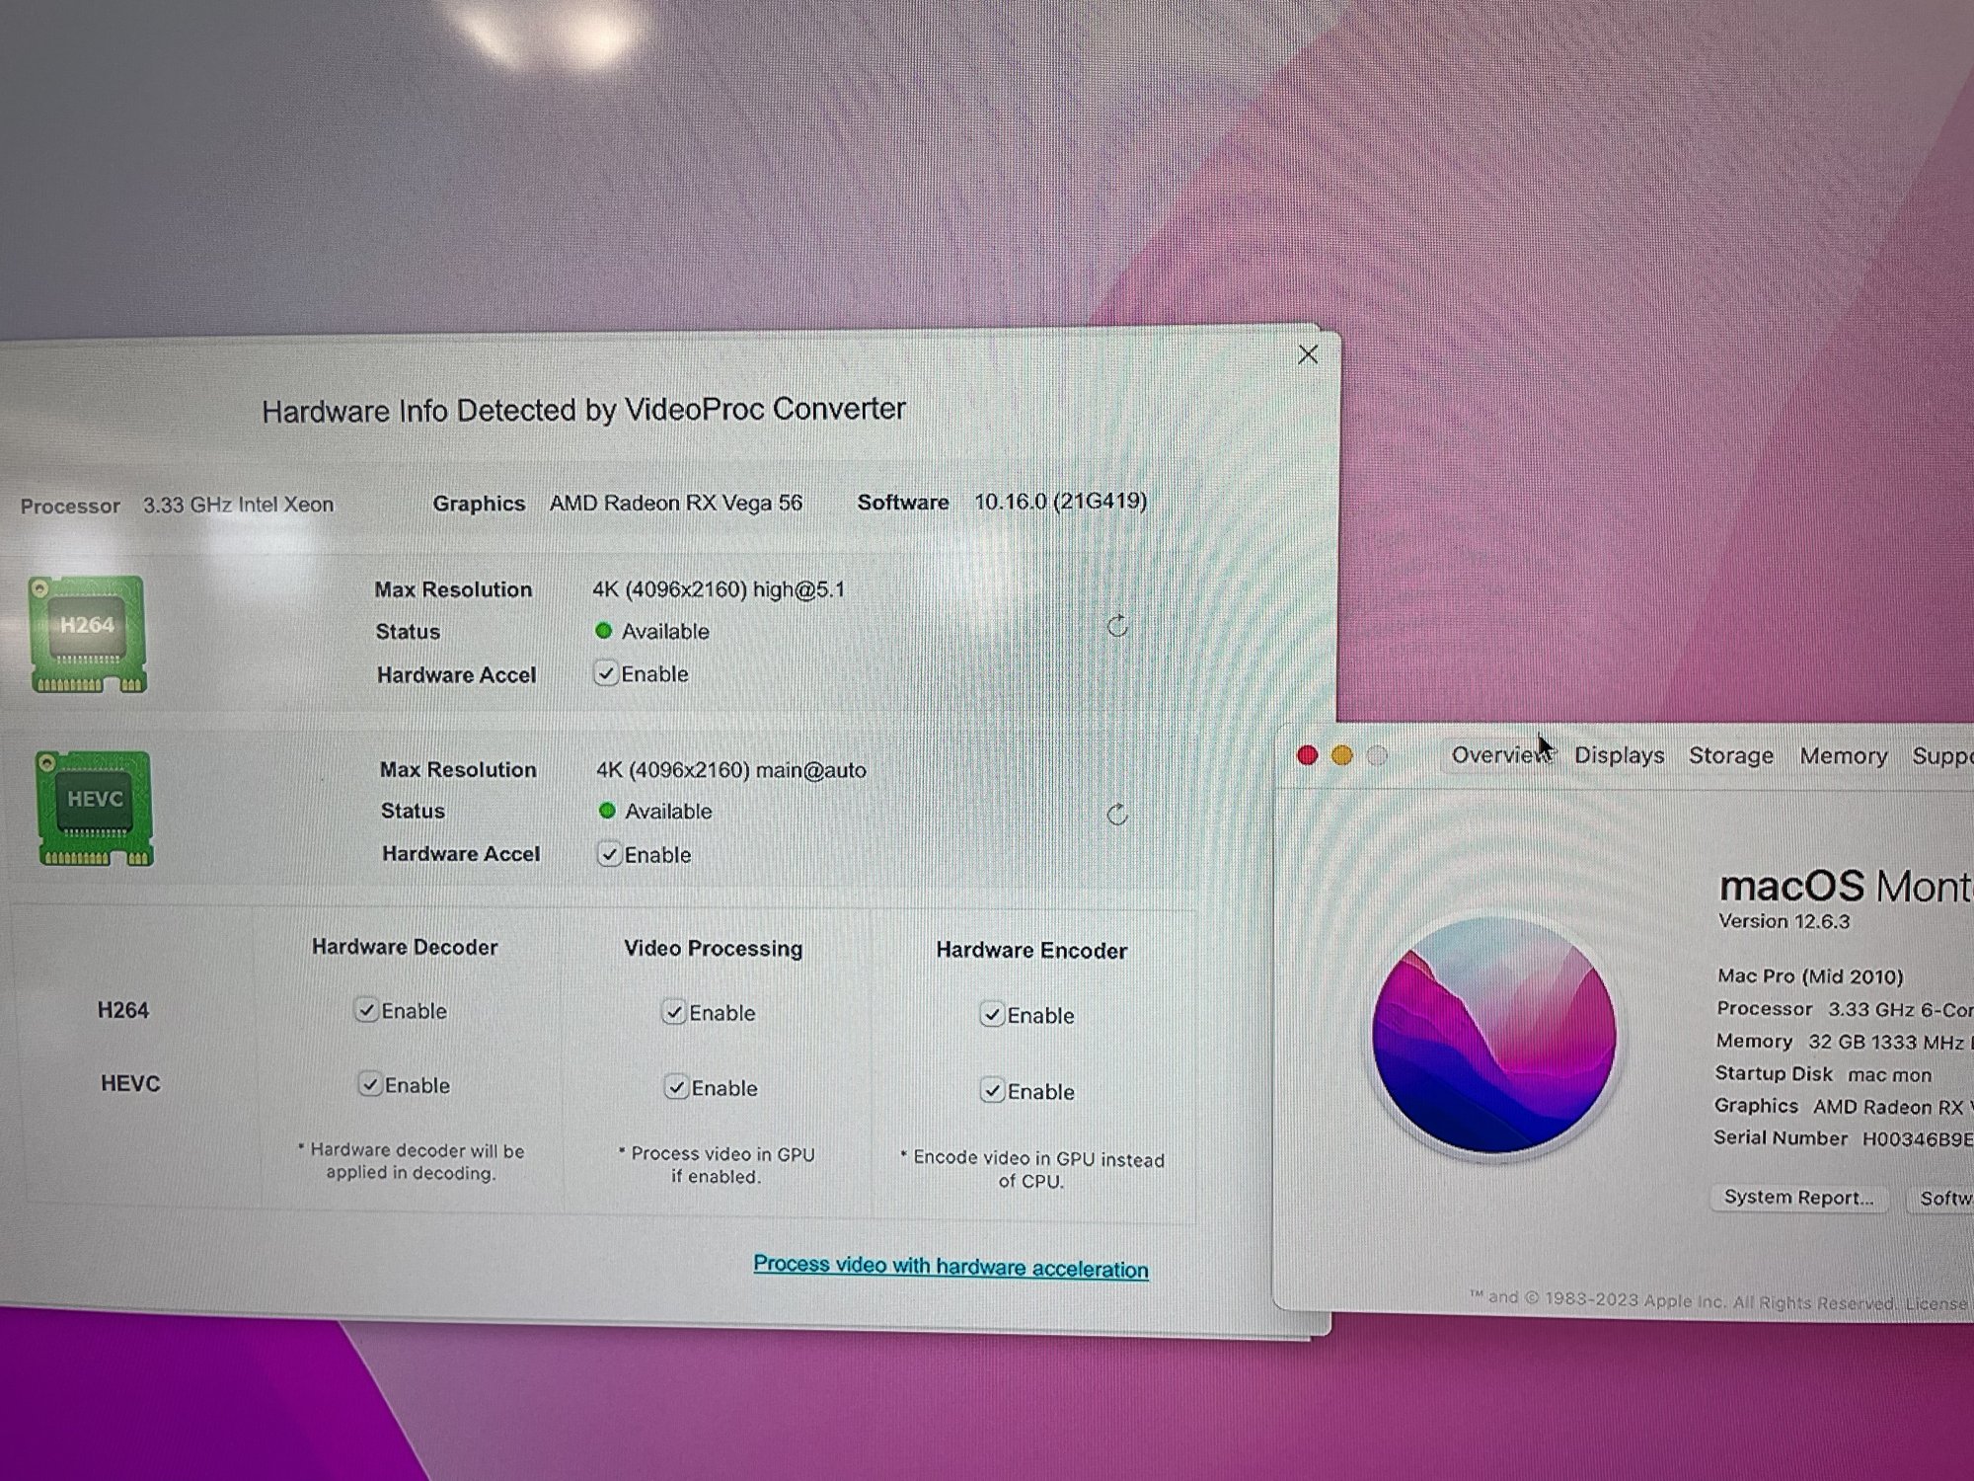The image size is (1974, 1481).
Task: Refresh the H264 hardware status
Action: point(1117,626)
